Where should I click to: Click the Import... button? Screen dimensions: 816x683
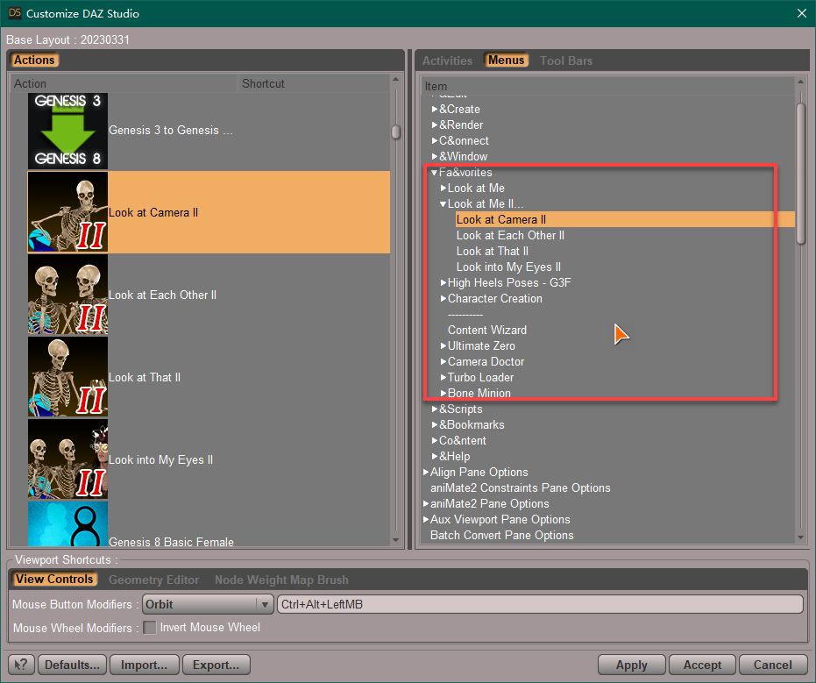pos(144,665)
